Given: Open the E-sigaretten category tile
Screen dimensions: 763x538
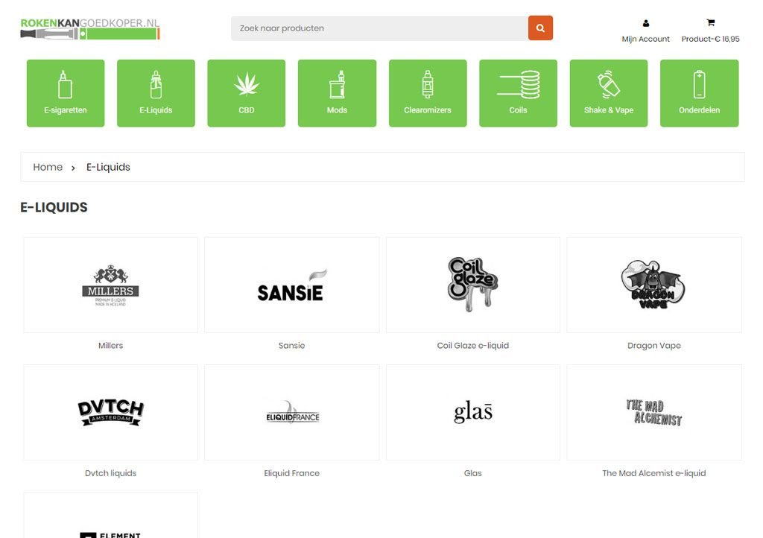Looking at the screenshot, I should (66, 93).
